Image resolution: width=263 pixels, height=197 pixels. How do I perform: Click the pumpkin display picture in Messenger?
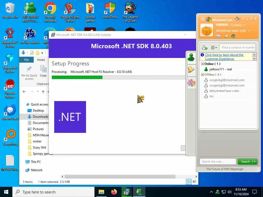207,30
